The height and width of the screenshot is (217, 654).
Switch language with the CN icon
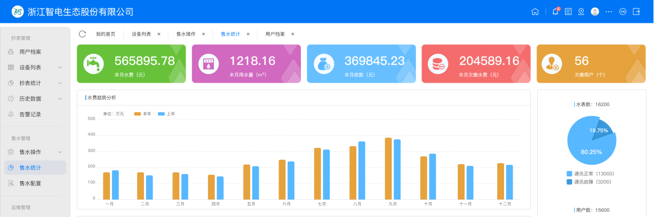click(x=622, y=12)
